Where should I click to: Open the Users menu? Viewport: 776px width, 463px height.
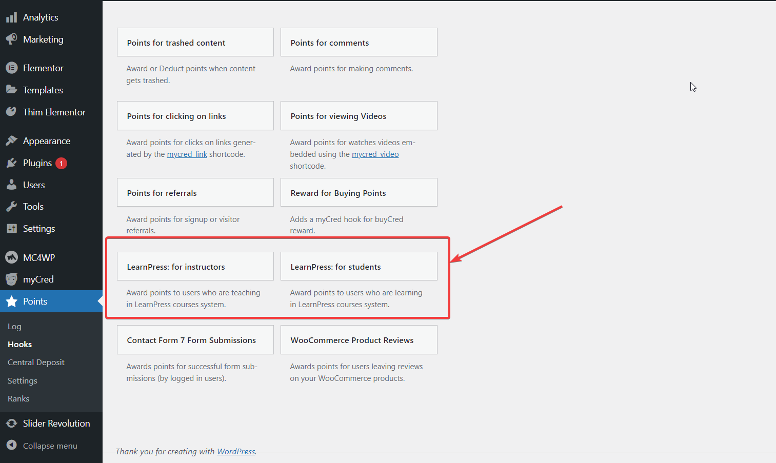[34, 185]
